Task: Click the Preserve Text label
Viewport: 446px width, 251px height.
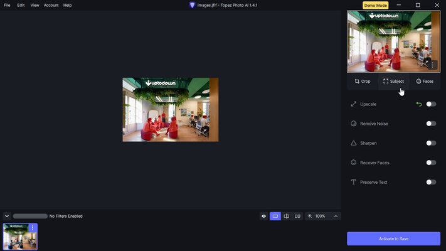Action: coord(373,182)
